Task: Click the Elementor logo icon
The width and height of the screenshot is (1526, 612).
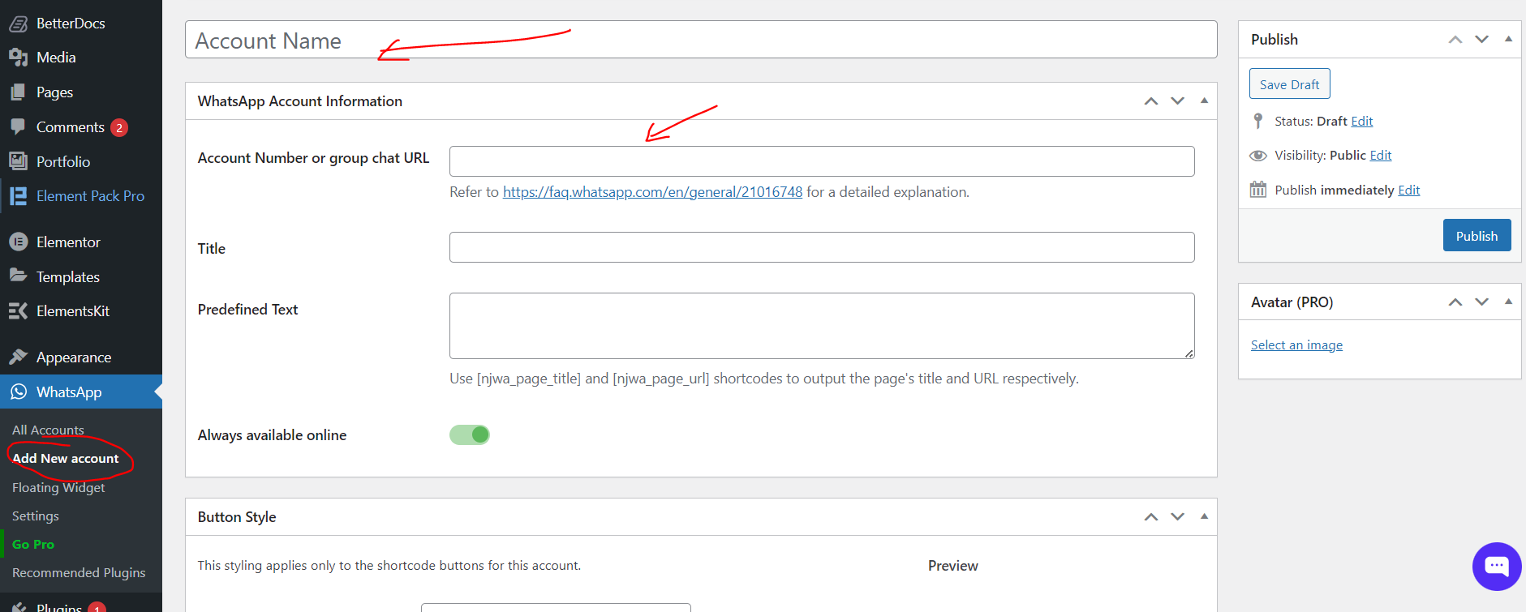Action: click(x=18, y=242)
